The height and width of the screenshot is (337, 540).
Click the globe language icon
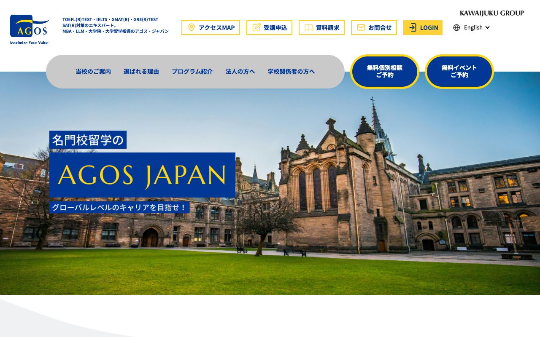coord(456,27)
